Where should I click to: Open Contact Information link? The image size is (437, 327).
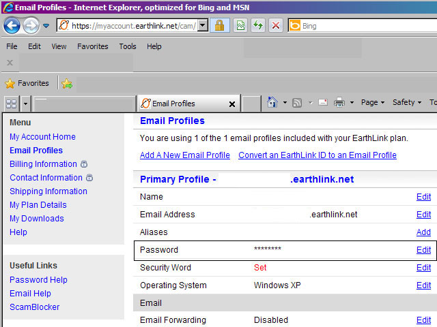click(x=46, y=178)
